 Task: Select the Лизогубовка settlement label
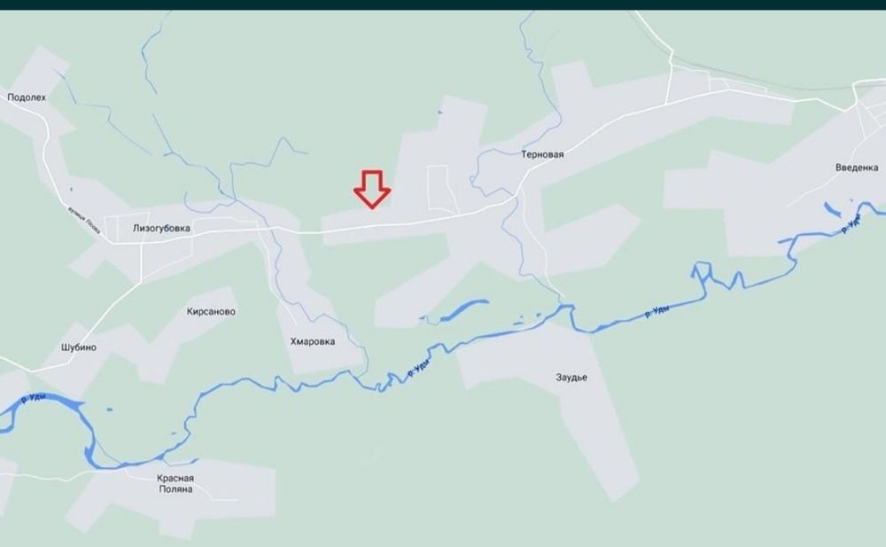161,229
